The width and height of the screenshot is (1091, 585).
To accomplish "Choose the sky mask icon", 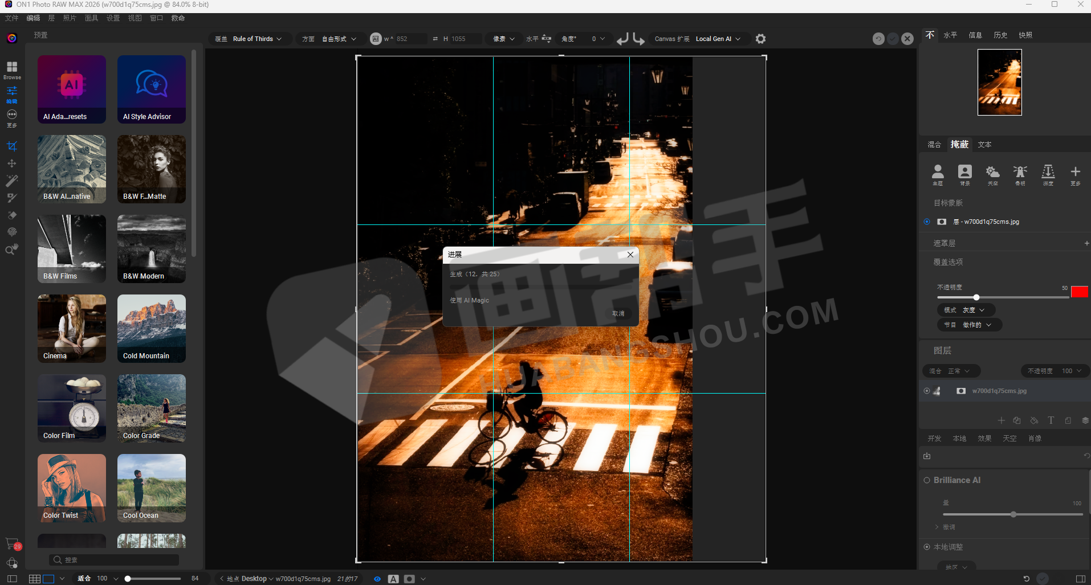I will 992,174.
